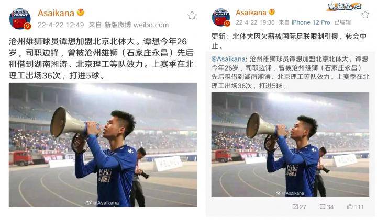
Task: Click the @Asaikana mention in quoted post
Action: coord(229,59)
